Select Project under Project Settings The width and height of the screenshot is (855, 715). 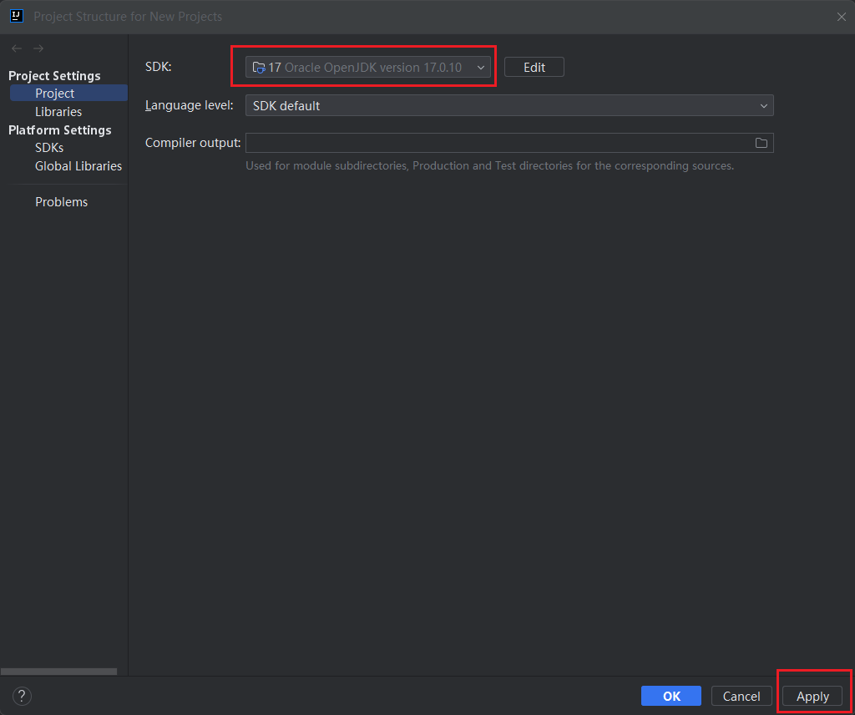coord(68,93)
